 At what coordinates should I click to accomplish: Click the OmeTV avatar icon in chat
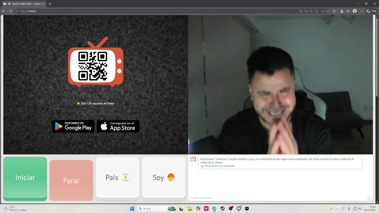tap(193, 159)
